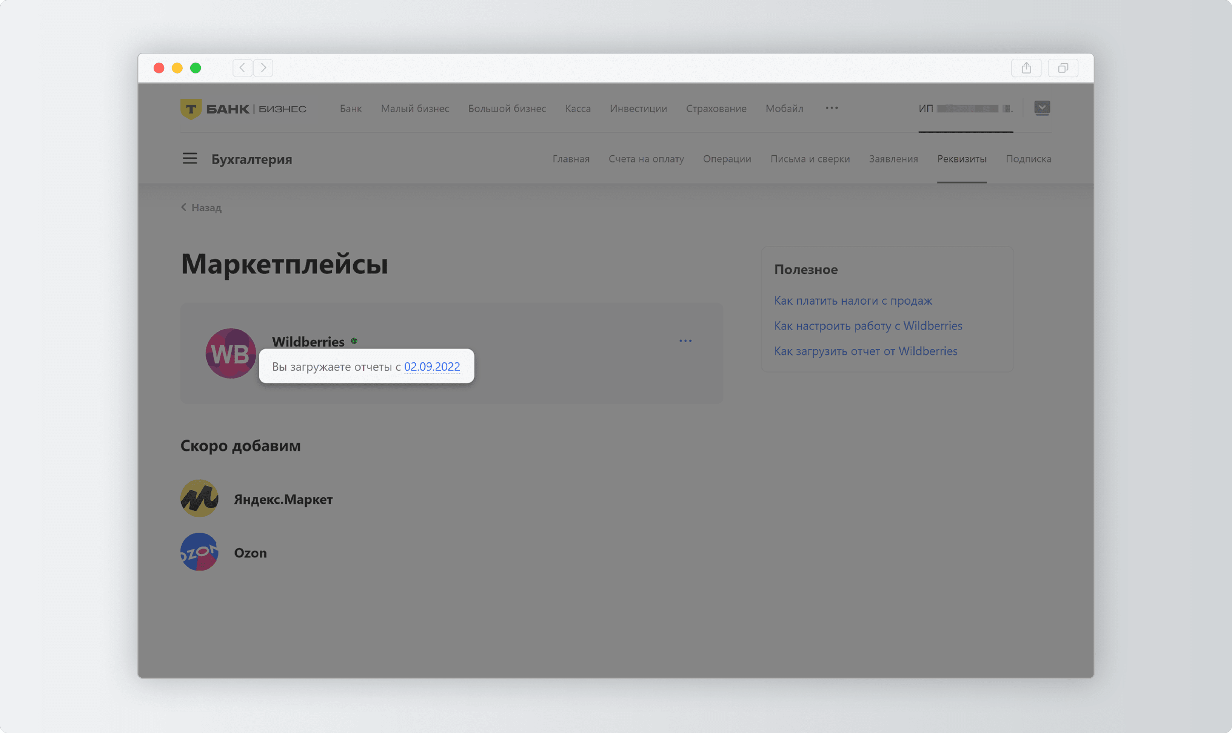Click the T-Bank Business logo

(243, 109)
